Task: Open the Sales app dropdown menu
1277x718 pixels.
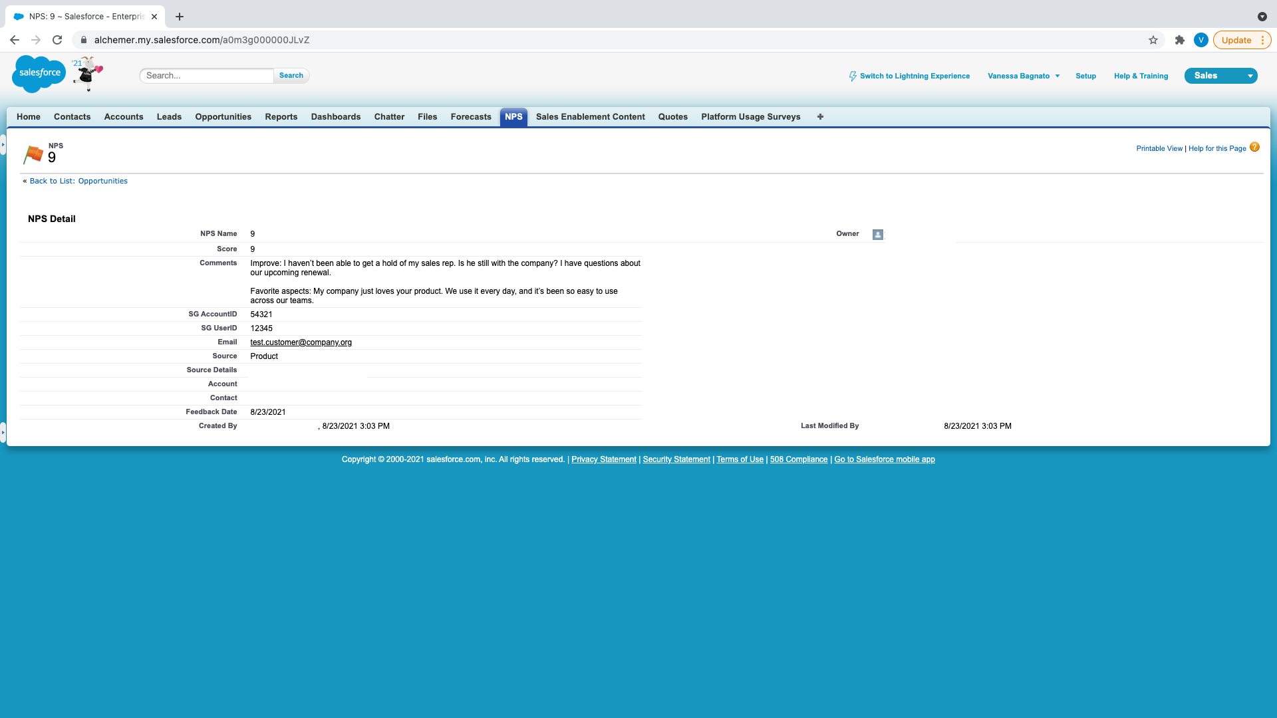Action: pos(1250,76)
